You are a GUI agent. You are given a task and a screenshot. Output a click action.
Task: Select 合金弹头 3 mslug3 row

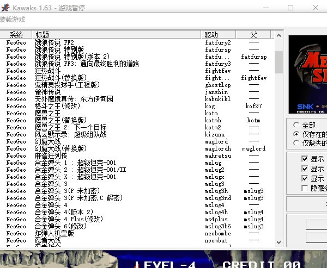click(137, 184)
